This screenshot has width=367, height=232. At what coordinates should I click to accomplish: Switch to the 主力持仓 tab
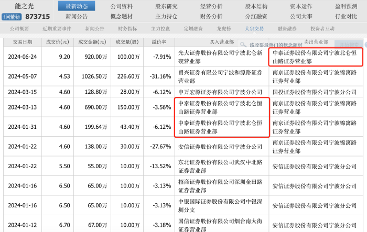[x=166, y=16]
